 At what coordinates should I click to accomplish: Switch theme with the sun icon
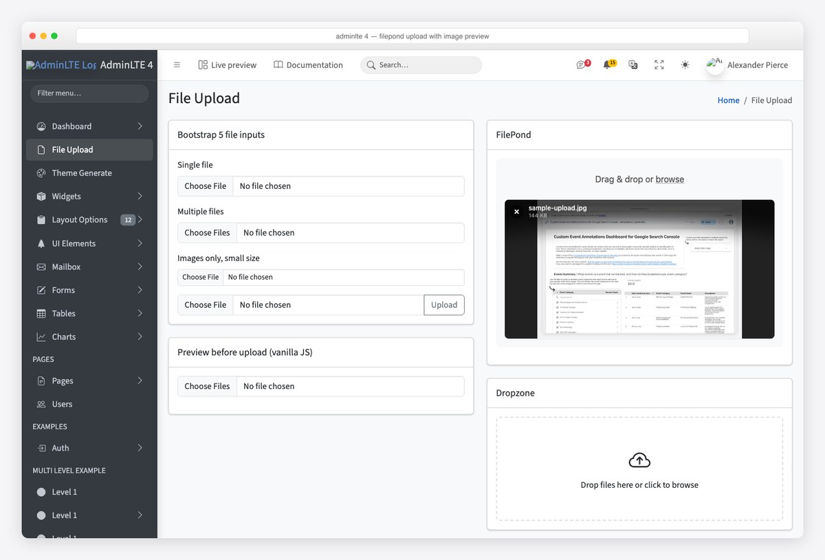click(x=685, y=65)
